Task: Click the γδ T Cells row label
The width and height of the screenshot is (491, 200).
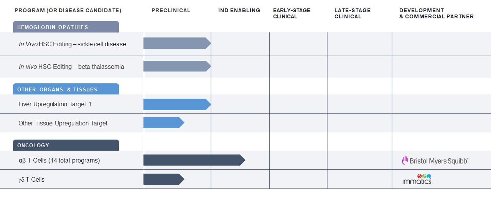Action: [x=31, y=179]
